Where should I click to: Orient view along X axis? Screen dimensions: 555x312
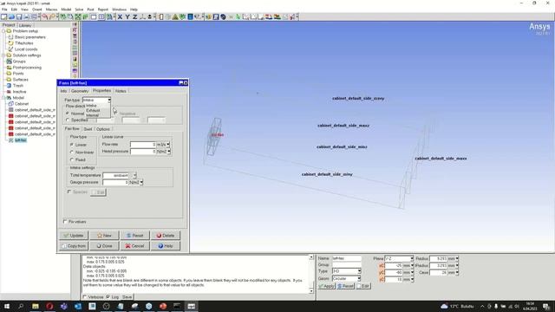point(120,16)
